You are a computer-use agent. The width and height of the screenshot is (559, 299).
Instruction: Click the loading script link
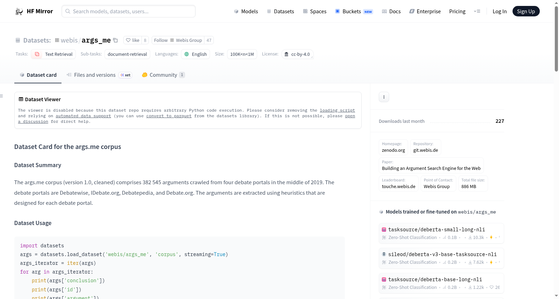[337, 110]
